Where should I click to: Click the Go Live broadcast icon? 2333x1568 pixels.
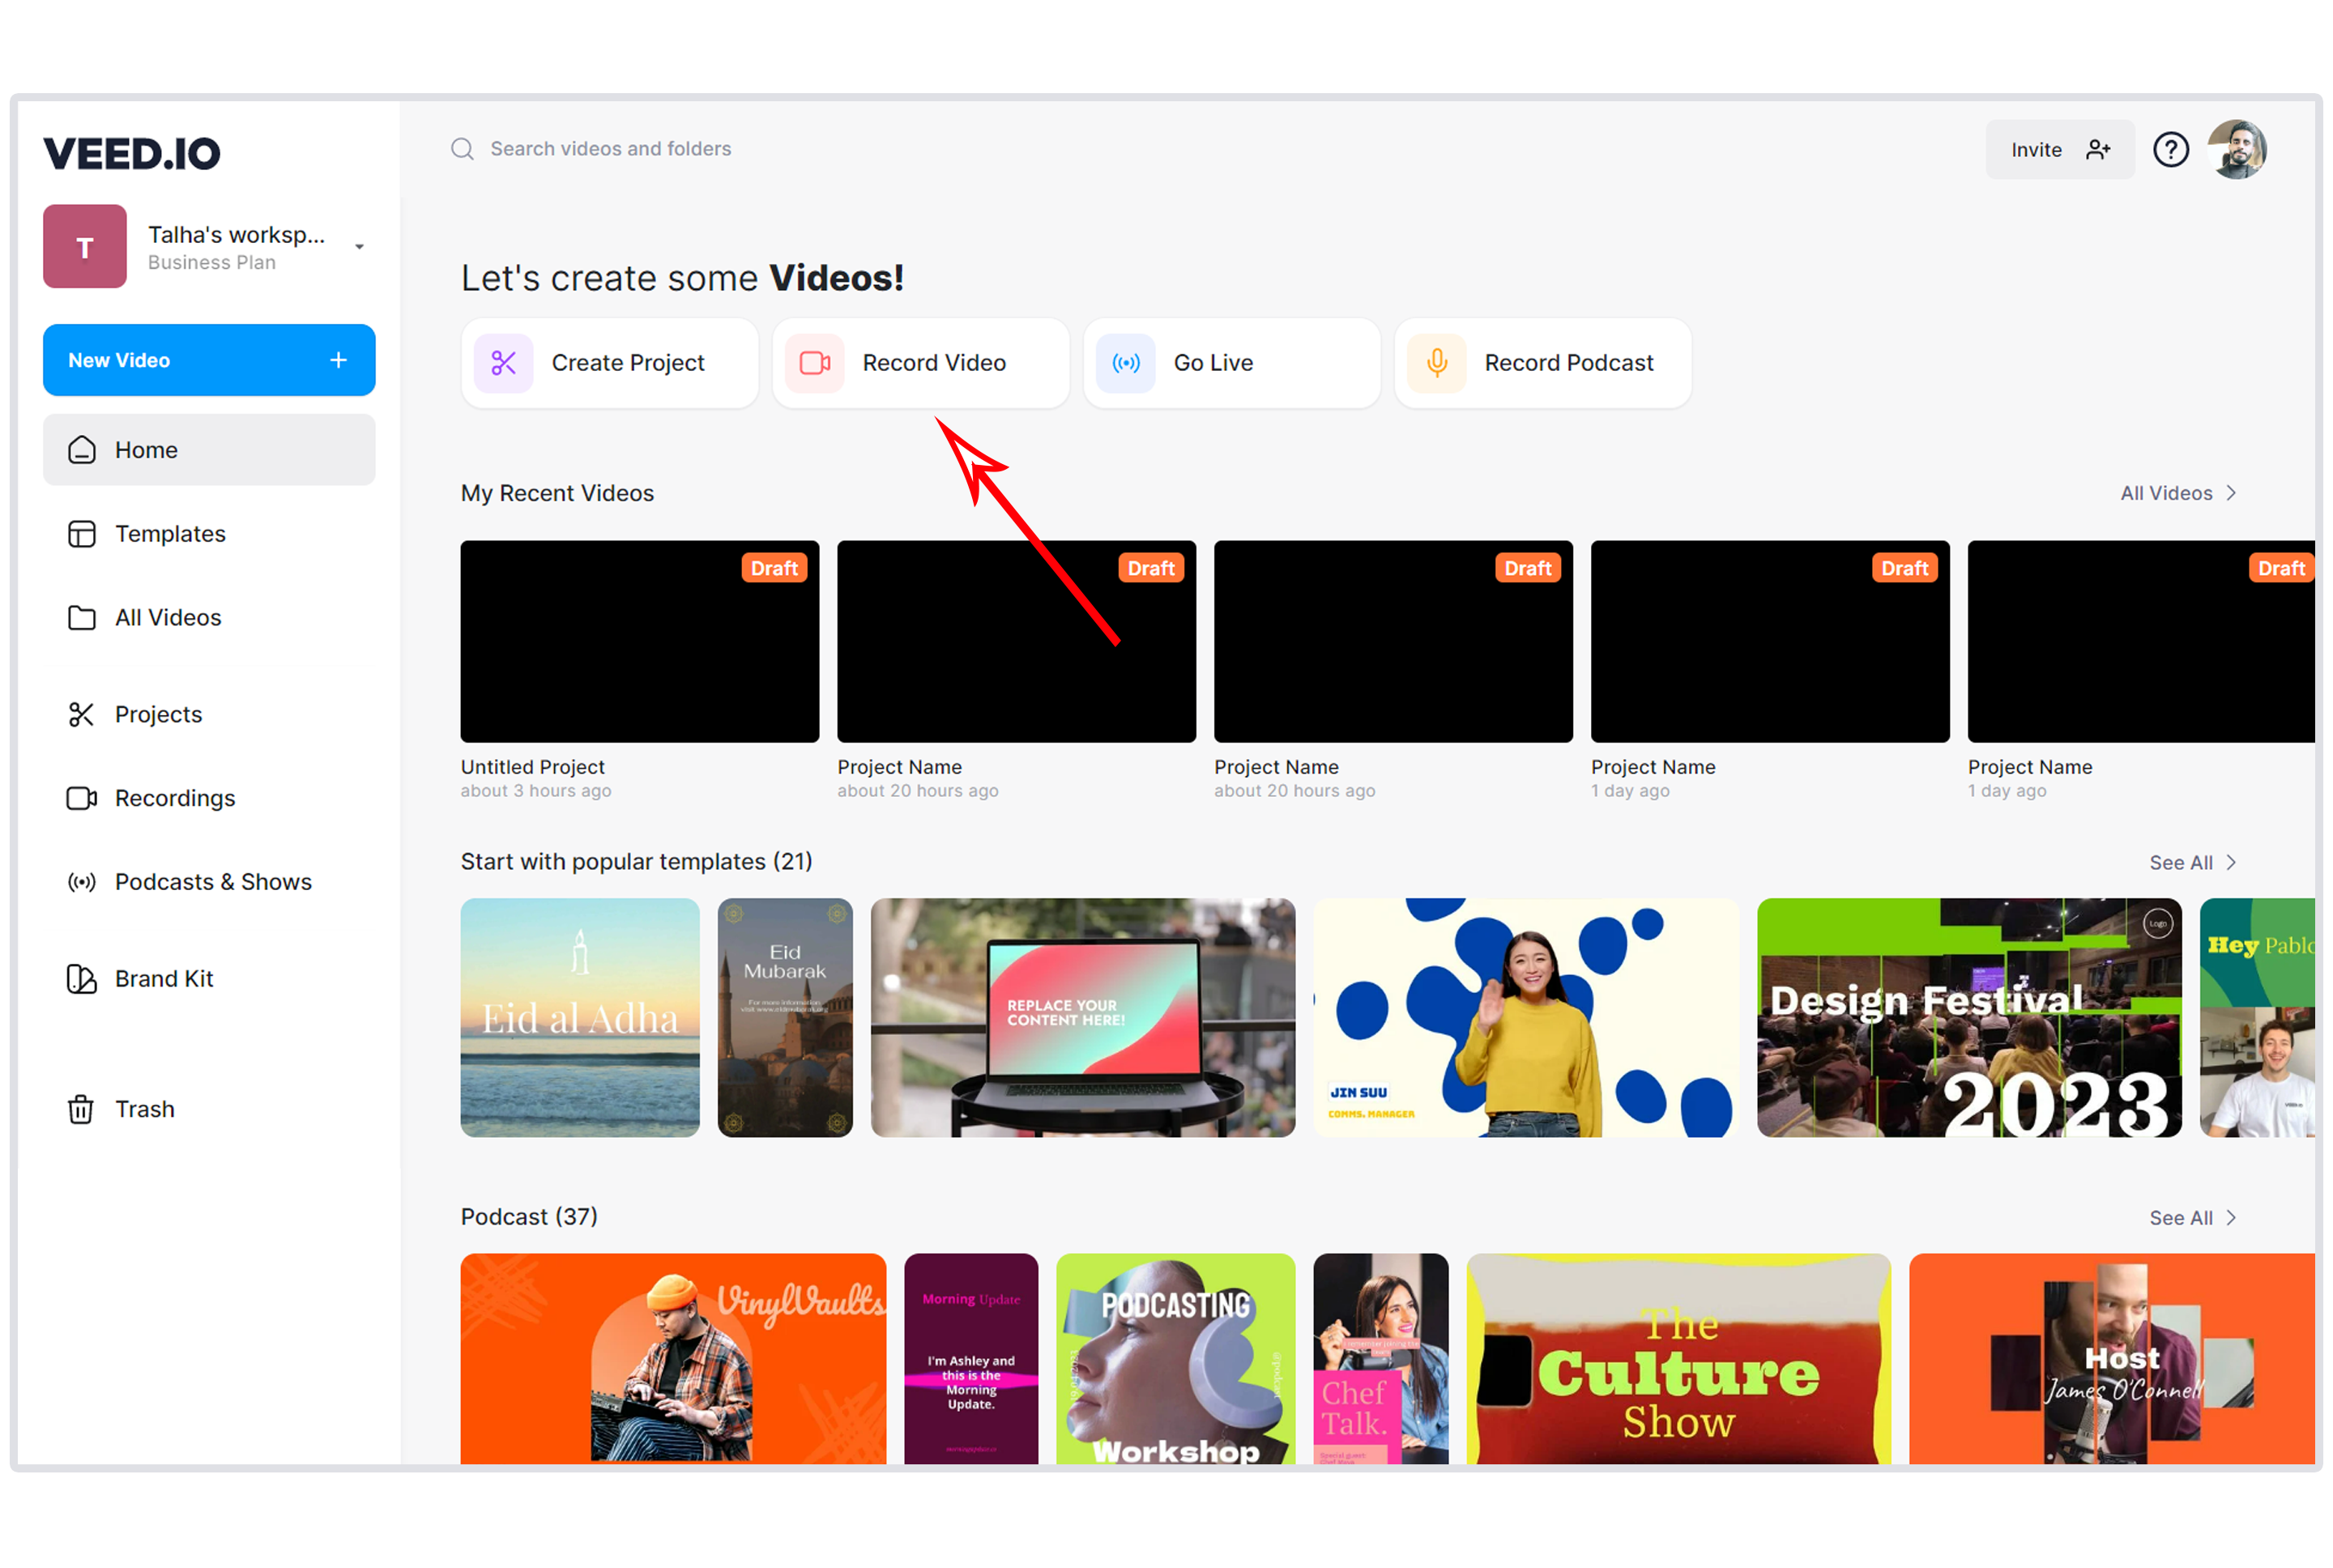pos(1125,363)
